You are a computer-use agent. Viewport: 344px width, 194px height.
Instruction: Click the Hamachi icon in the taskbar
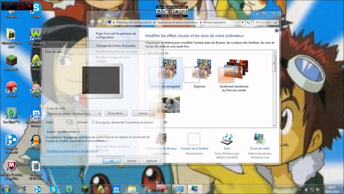pos(38,189)
